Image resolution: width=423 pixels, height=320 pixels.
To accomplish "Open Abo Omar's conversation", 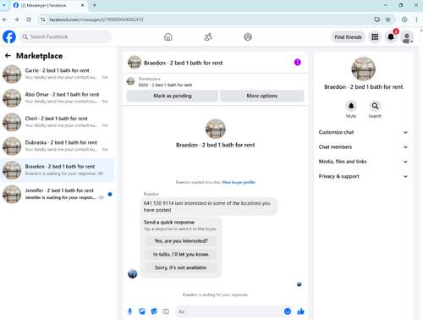I will 58,98.
